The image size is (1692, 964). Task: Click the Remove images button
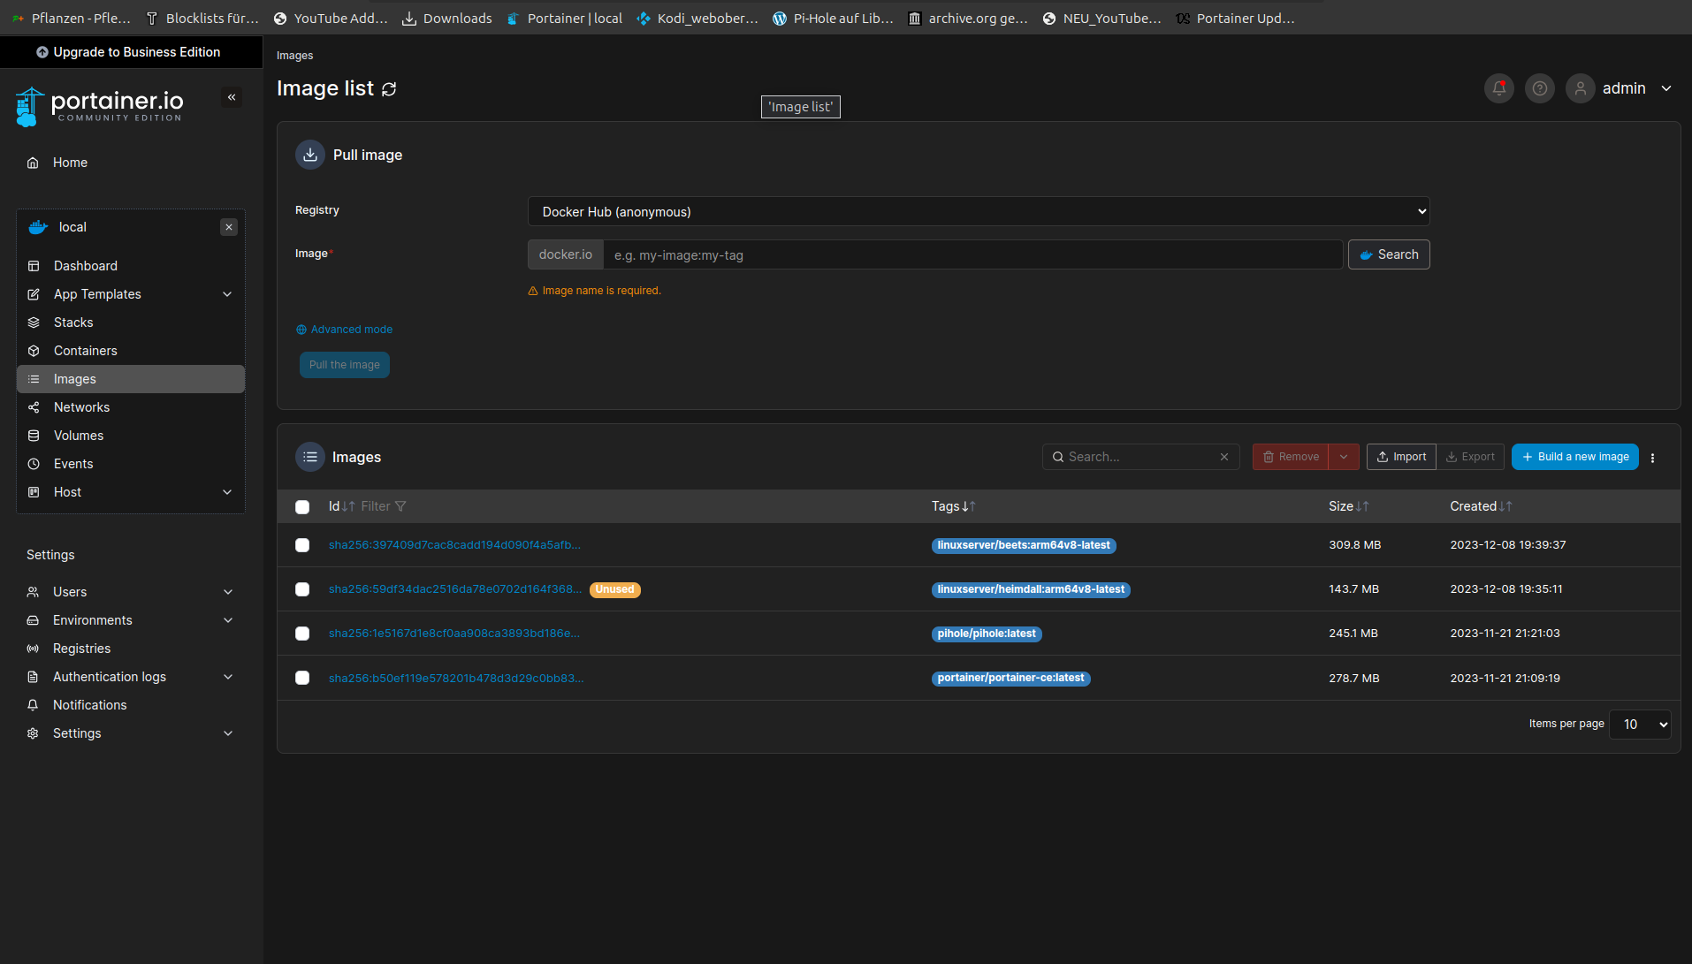coord(1291,457)
